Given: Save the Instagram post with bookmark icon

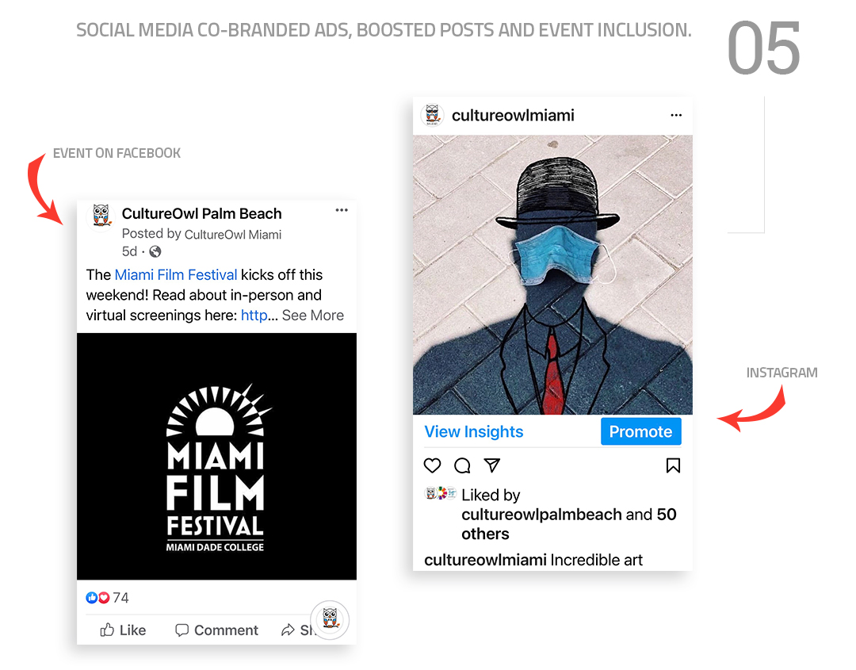Looking at the screenshot, I should (673, 465).
